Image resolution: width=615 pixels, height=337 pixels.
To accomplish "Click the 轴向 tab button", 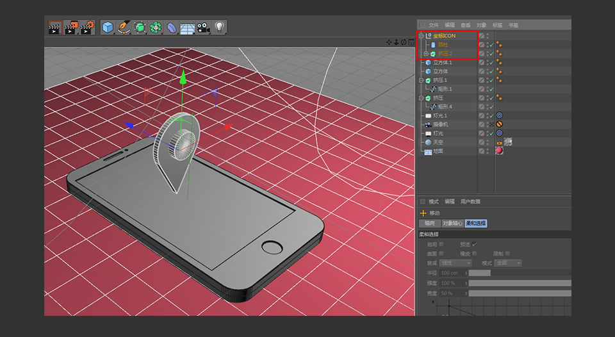I will click(x=429, y=224).
